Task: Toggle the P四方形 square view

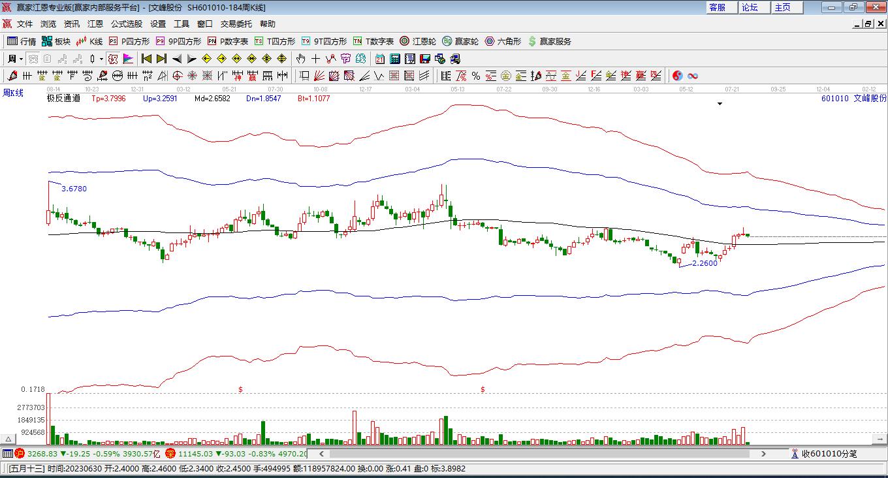Action: pyautogui.click(x=129, y=41)
